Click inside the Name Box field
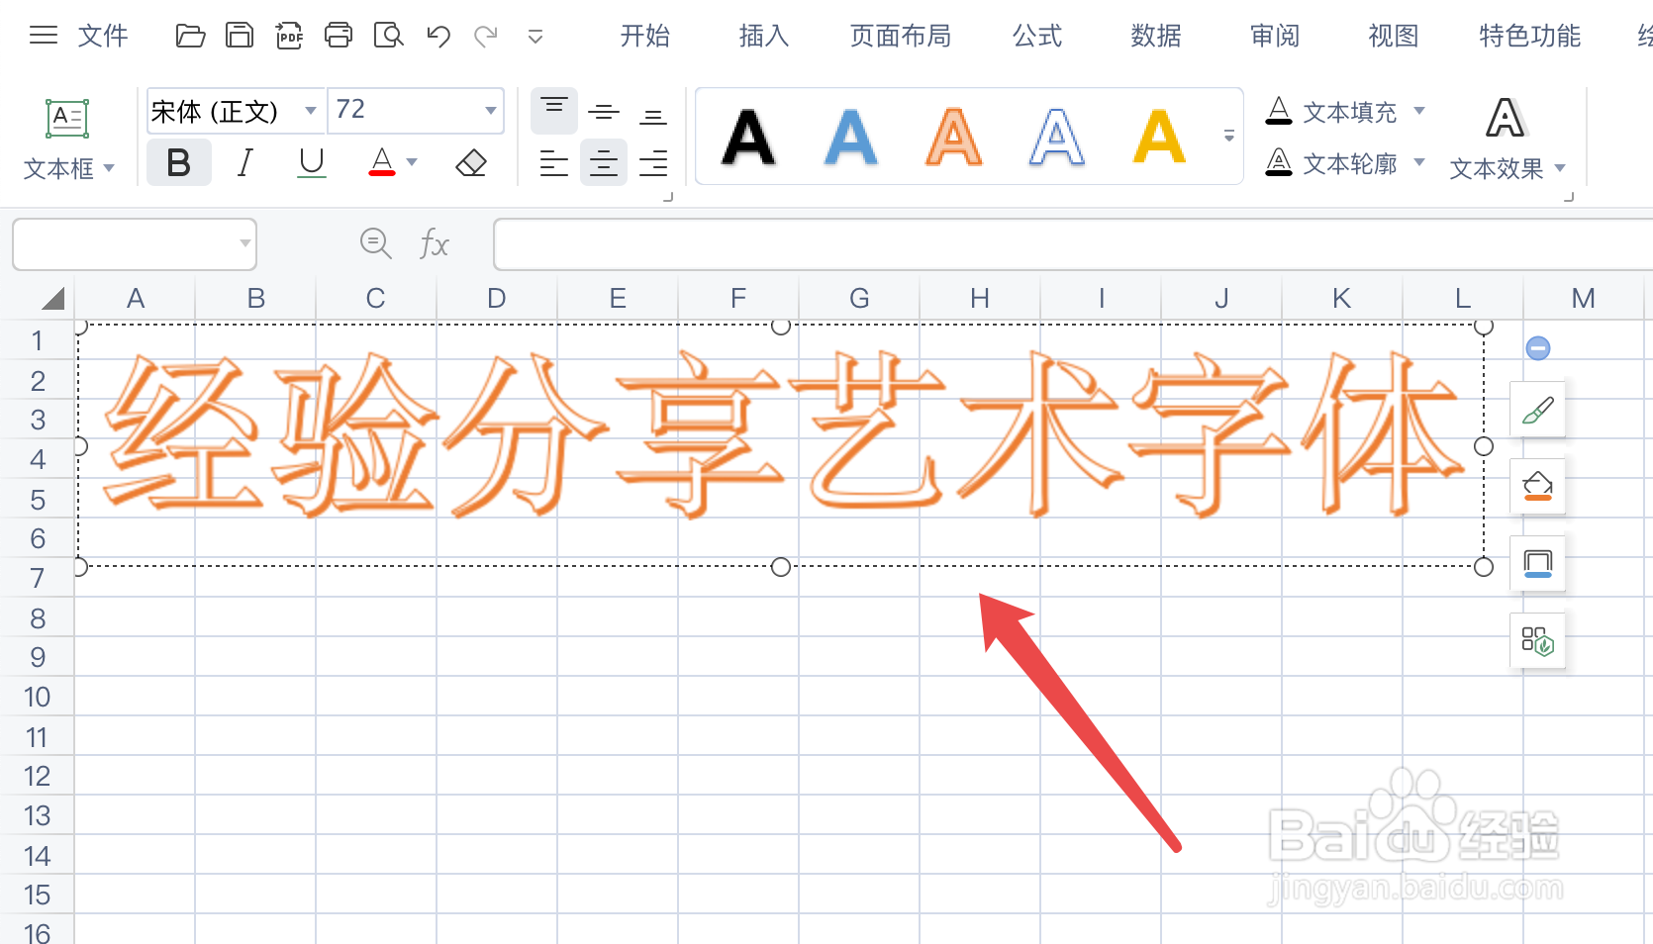Image resolution: width=1653 pixels, height=944 pixels. click(129, 244)
